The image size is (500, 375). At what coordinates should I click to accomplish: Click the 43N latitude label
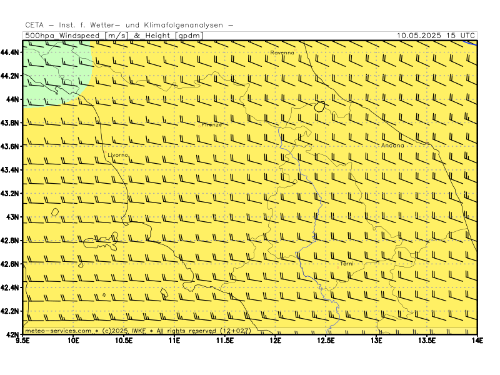[x=12, y=217]
